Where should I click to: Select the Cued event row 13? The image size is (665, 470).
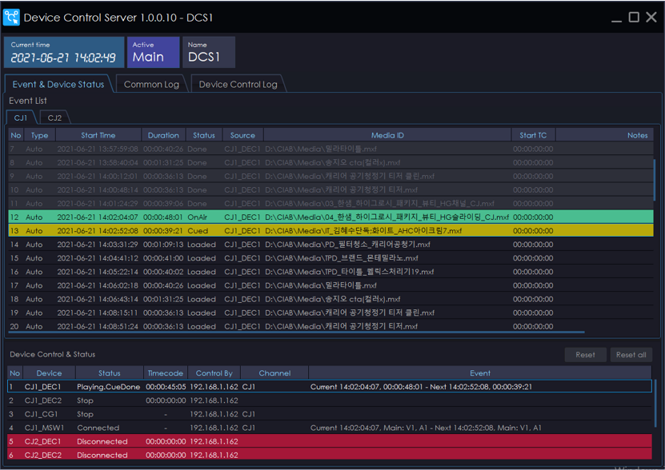pyautogui.click(x=330, y=230)
